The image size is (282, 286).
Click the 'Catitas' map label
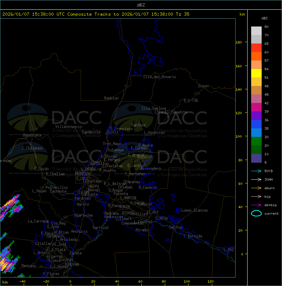coord(176,227)
